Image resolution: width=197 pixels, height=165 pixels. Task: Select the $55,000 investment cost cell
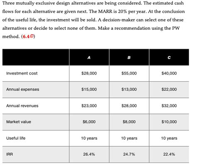coord(129,73)
